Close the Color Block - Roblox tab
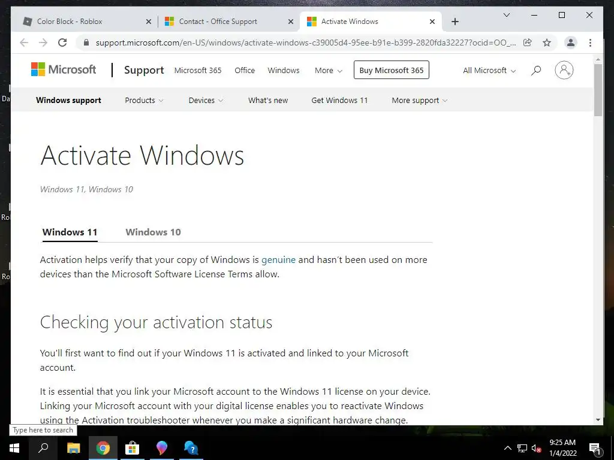The image size is (614, 460). pyautogui.click(x=149, y=22)
